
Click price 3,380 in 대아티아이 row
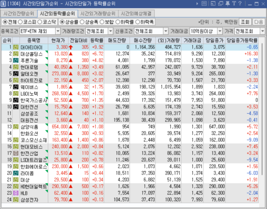click(x=62, y=47)
